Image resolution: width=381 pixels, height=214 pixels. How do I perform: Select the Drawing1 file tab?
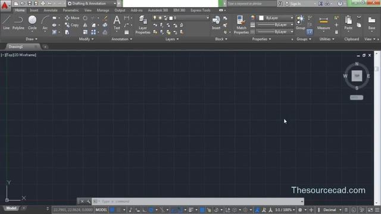pyautogui.click(x=22, y=46)
